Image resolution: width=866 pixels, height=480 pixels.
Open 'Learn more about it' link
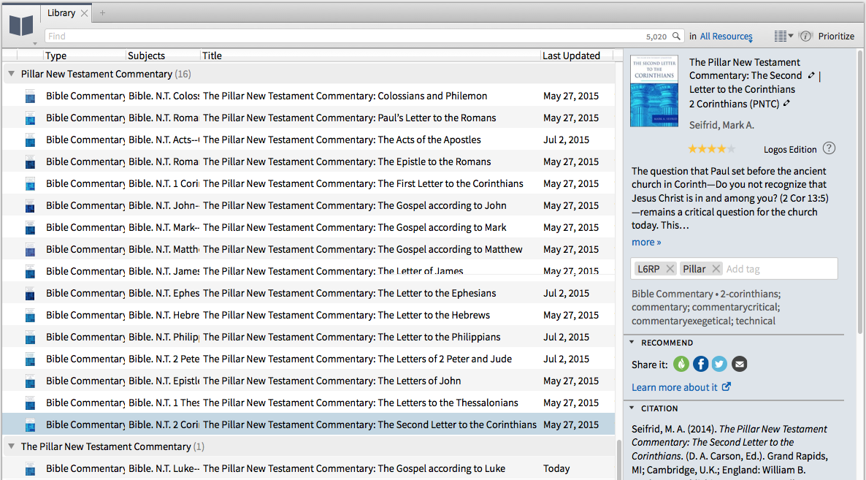681,387
